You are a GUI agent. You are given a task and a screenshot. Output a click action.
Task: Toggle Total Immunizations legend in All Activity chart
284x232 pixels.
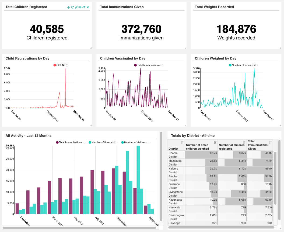click(70, 142)
